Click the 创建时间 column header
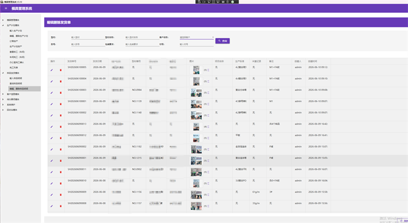This screenshot has height=223, width=408. (x=312, y=61)
